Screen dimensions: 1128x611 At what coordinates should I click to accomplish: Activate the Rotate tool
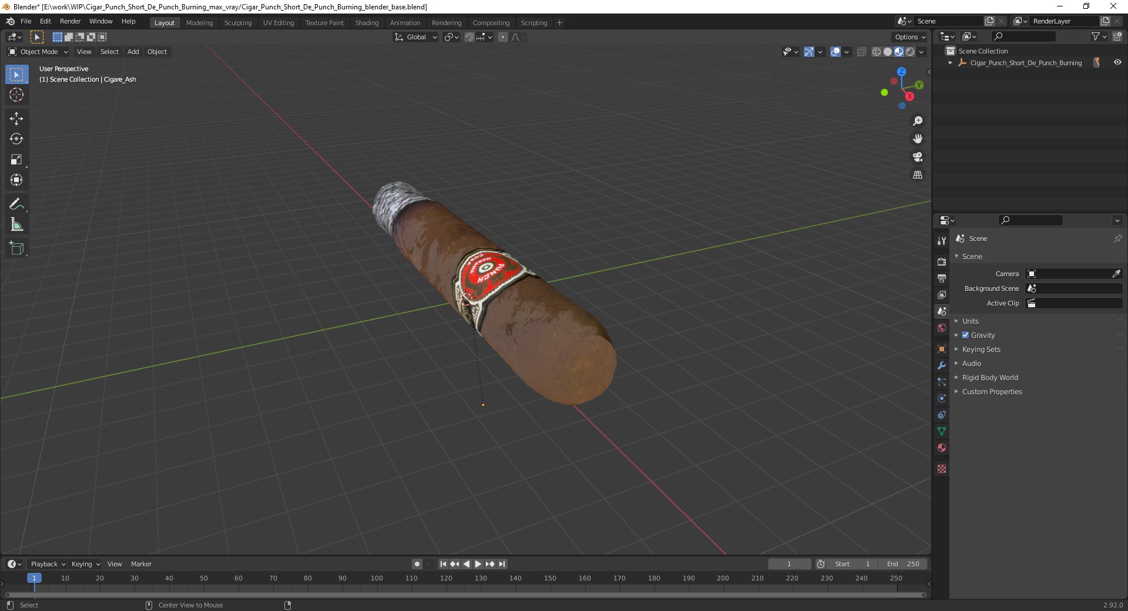coord(16,139)
